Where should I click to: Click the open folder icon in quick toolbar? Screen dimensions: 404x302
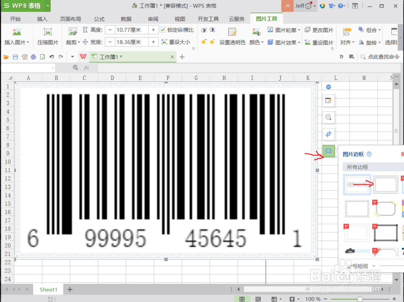point(6,57)
